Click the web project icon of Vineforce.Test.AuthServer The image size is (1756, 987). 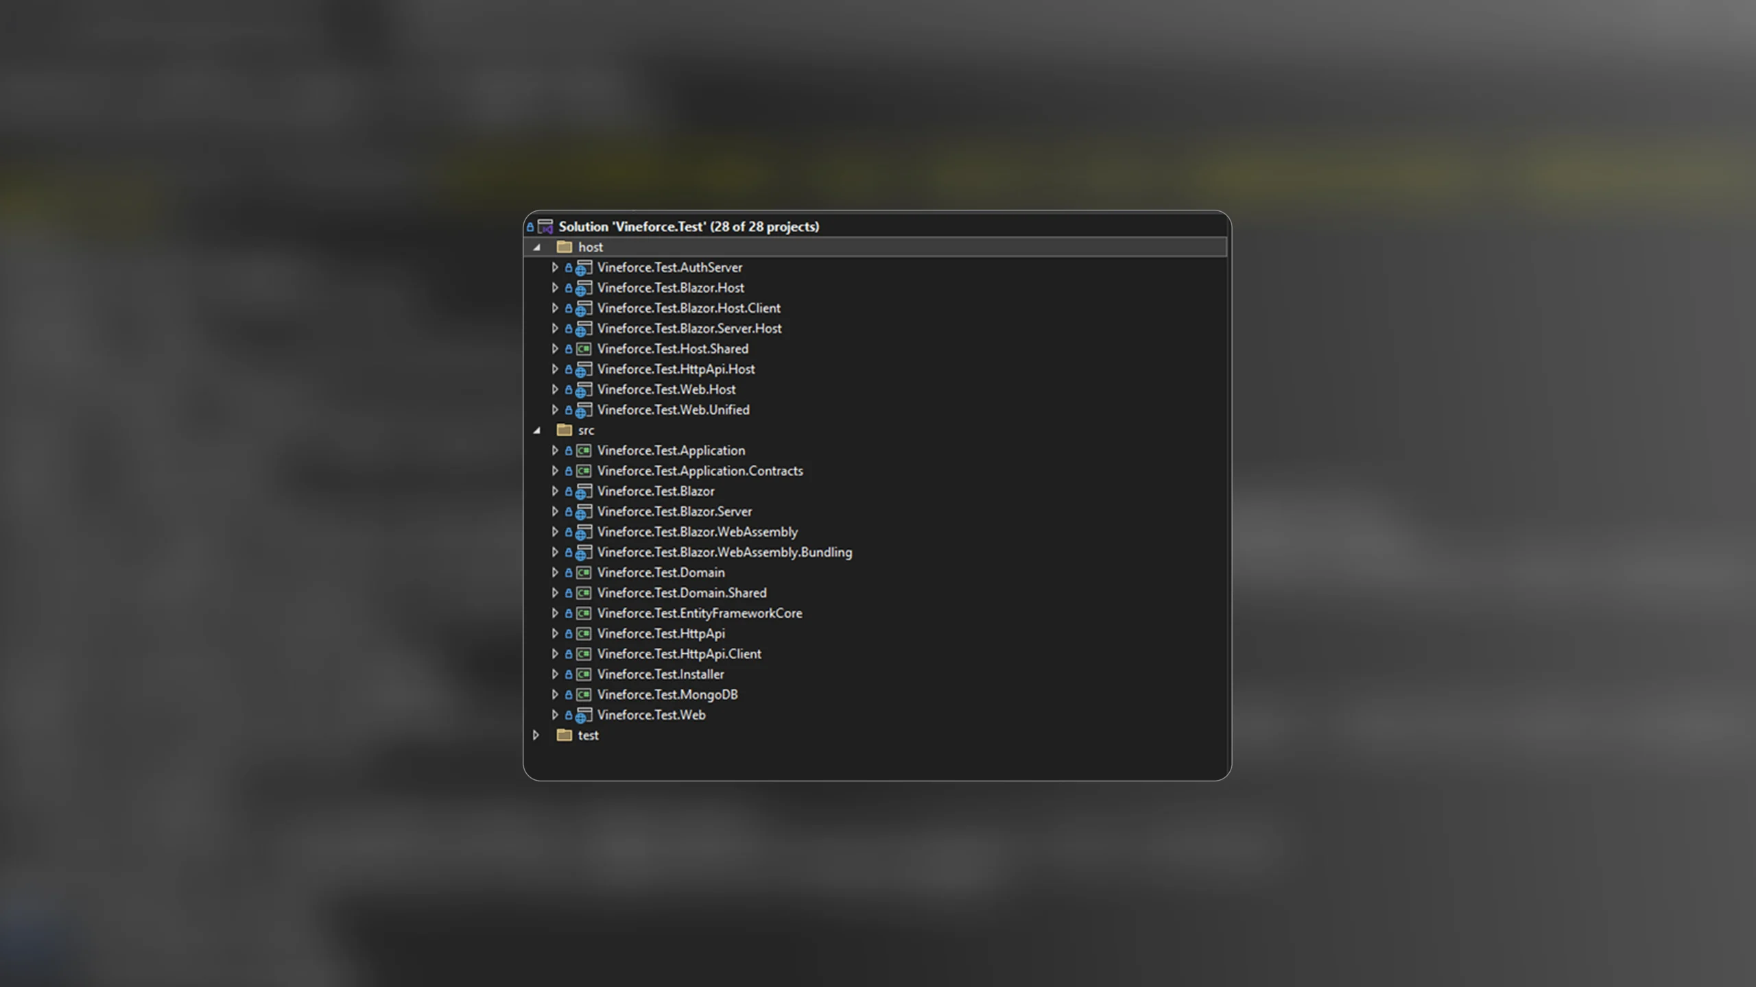pos(584,268)
